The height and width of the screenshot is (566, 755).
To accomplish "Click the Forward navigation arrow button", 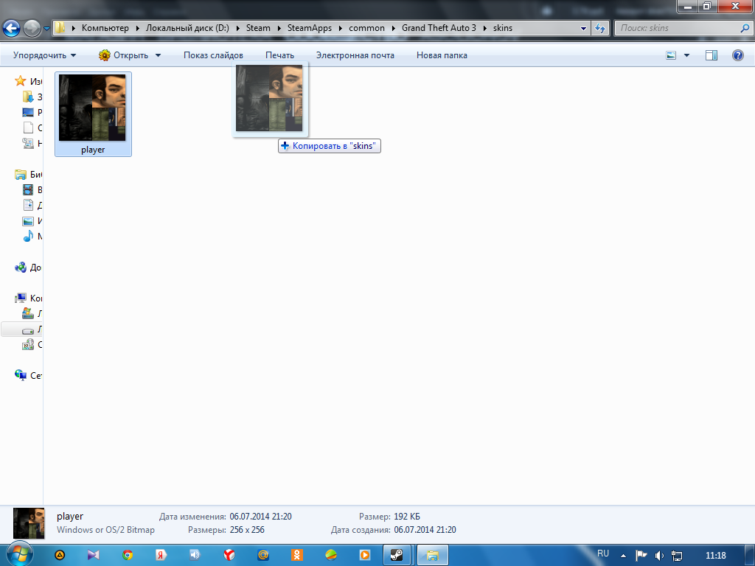I will pos(32,29).
